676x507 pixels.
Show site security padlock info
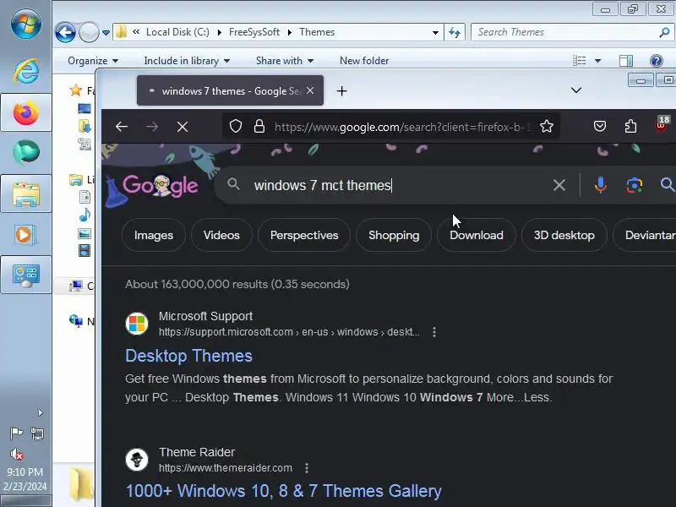(259, 126)
